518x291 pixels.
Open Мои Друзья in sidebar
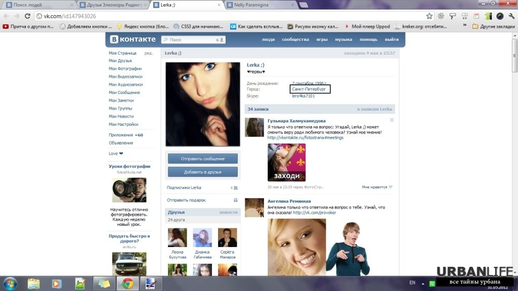[120, 61]
